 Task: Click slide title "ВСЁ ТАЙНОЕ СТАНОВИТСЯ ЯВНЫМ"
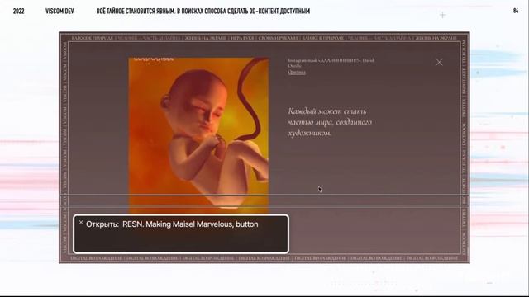coord(136,11)
